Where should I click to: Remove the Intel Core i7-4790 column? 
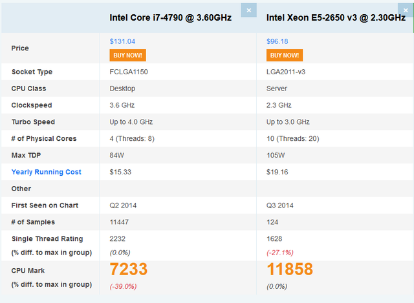pos(248,10)
